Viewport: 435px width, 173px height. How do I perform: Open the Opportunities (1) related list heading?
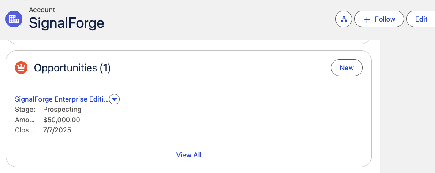click(72, 68)
